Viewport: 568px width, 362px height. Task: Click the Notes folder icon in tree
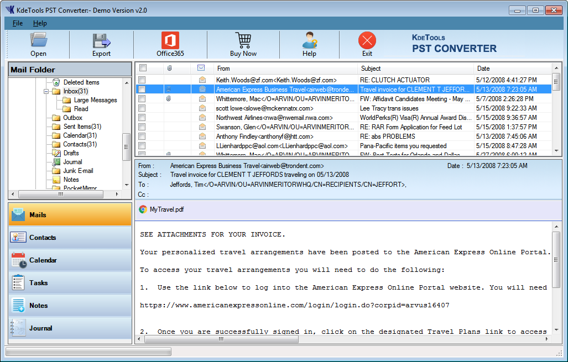[x=56, y=180]
